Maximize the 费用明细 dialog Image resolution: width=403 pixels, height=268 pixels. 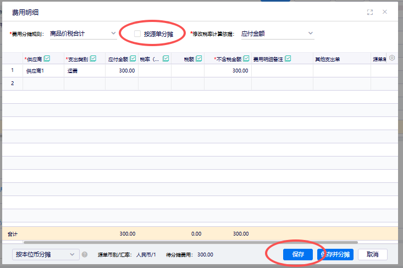[370, 12]
